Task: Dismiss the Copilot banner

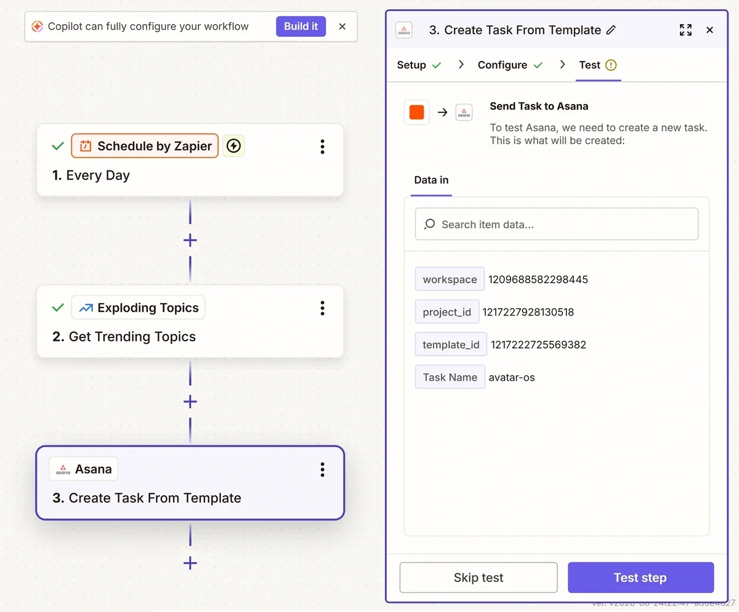Action: point(342,26)
